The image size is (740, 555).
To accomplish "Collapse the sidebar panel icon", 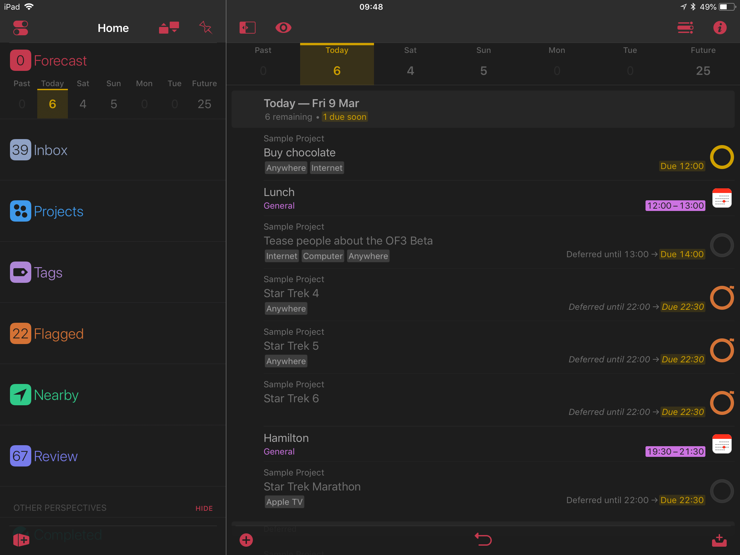I will coord(247,28).
